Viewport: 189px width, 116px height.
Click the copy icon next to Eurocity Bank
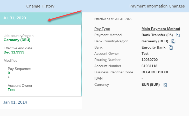171,48
